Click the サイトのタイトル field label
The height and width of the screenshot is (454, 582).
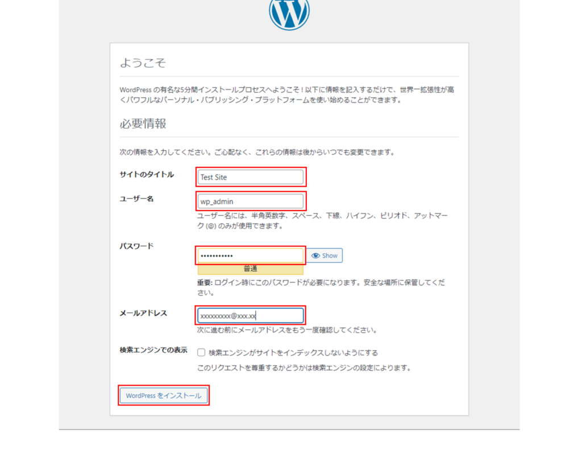pos(147,175)
